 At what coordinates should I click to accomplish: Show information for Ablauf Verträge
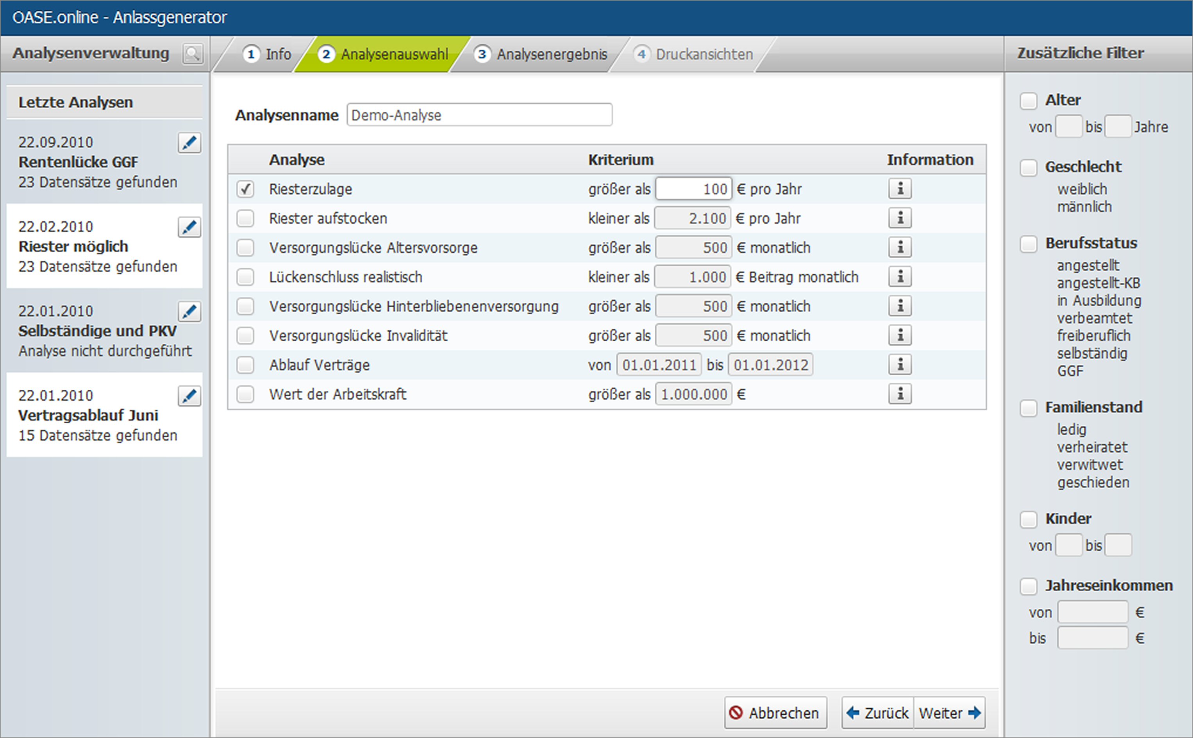pos(900,364)
